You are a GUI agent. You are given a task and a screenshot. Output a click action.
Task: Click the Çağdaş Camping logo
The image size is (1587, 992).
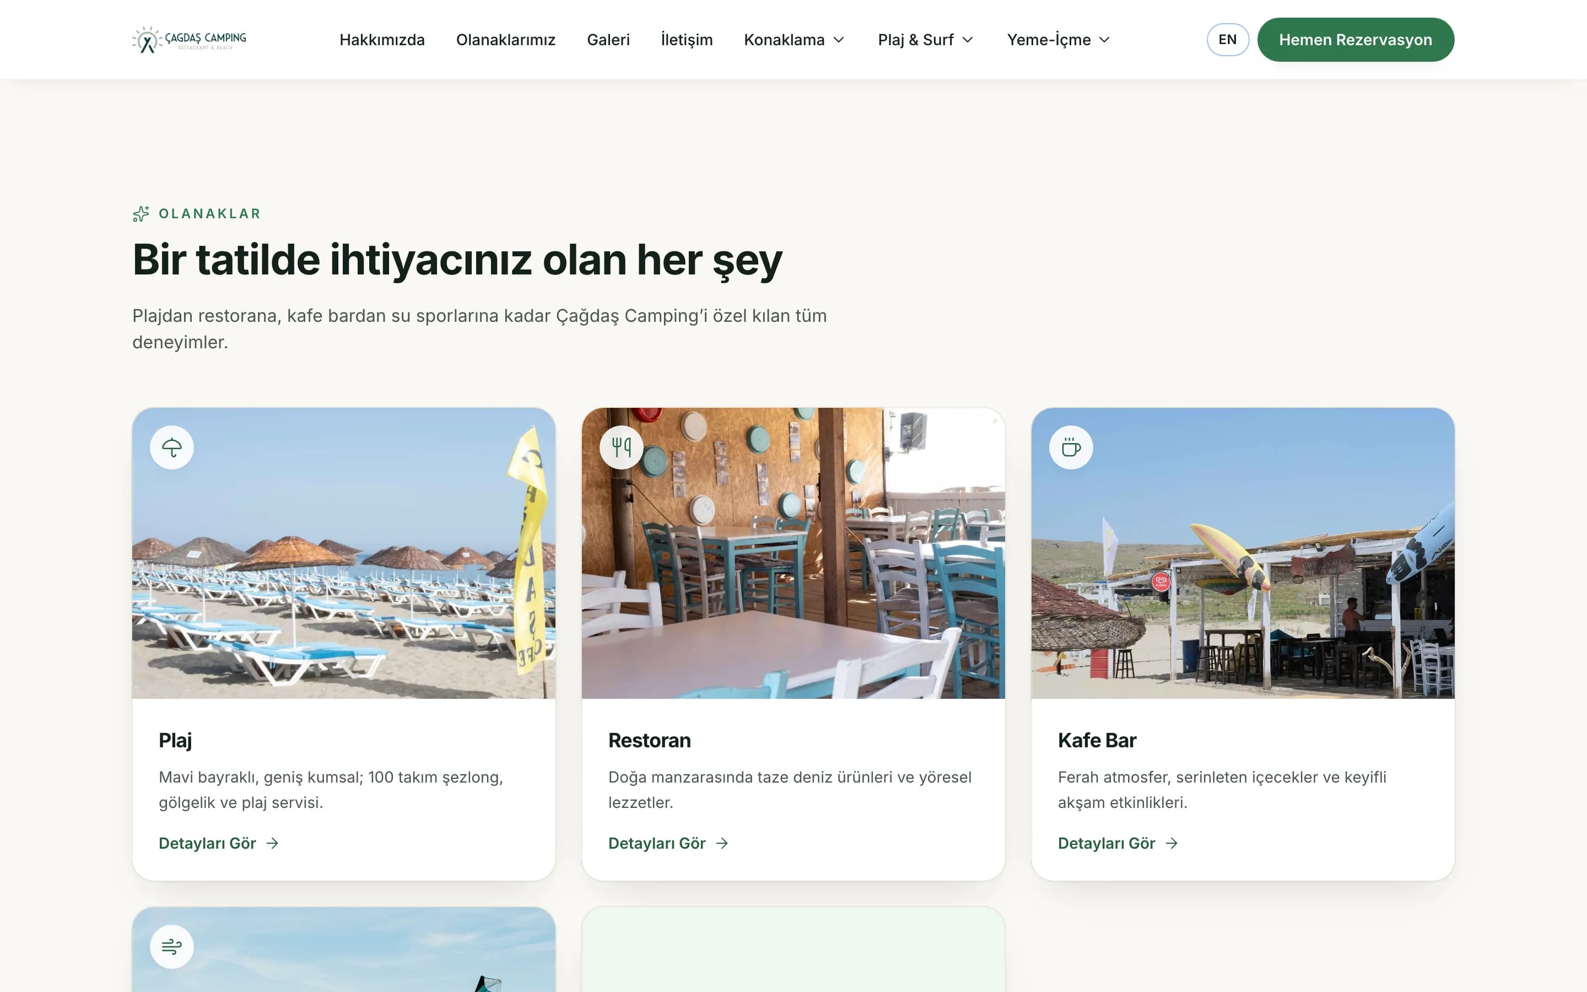pos(189,39)
